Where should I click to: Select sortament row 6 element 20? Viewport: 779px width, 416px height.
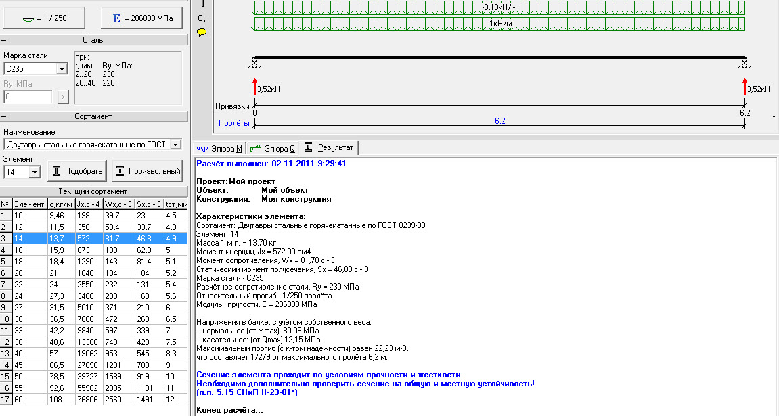[93, 273]
